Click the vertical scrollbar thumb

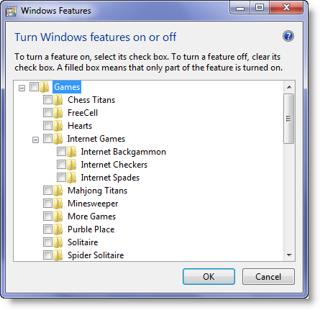288,119
